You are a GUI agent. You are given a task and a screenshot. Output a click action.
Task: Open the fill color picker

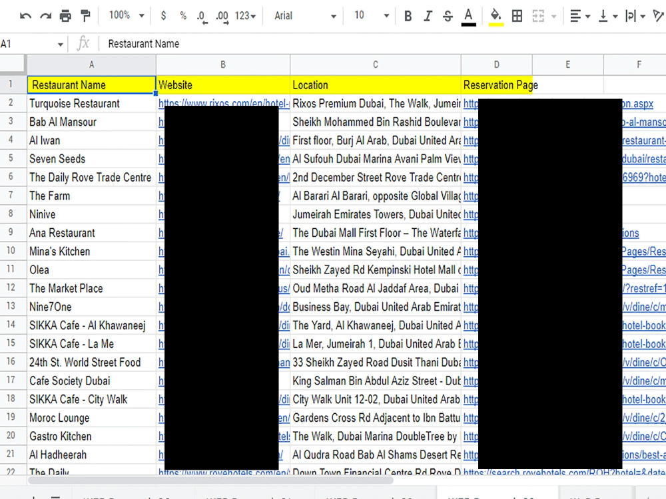click(x=496, y=17)
